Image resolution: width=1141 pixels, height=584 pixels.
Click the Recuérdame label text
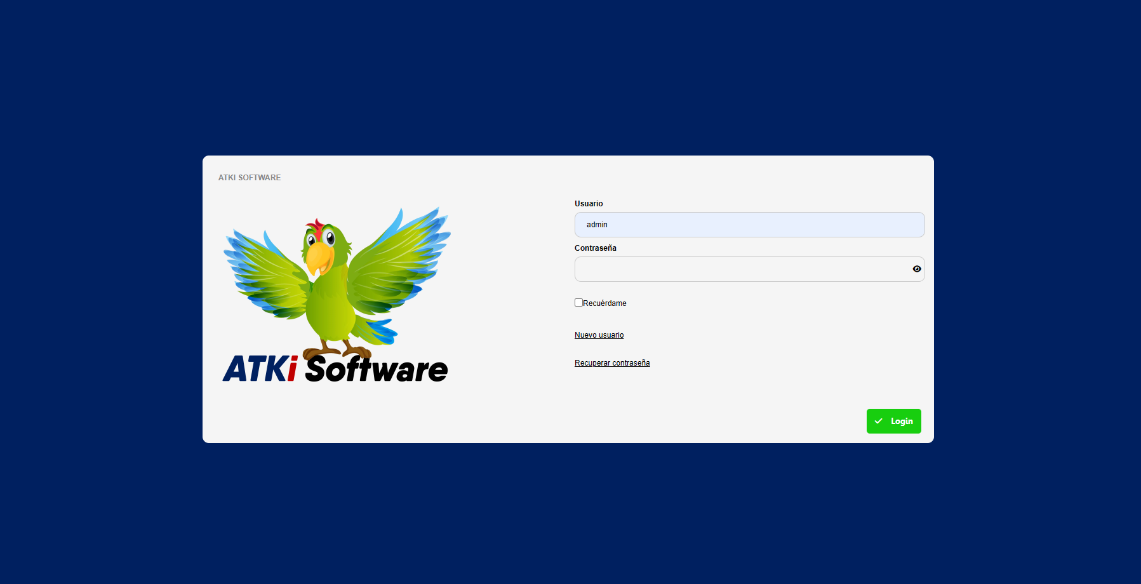(604, 303)
